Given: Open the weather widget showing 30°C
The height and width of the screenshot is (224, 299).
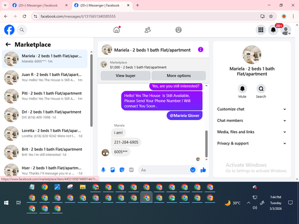Looking at the screenshot, I should (233, 203).
